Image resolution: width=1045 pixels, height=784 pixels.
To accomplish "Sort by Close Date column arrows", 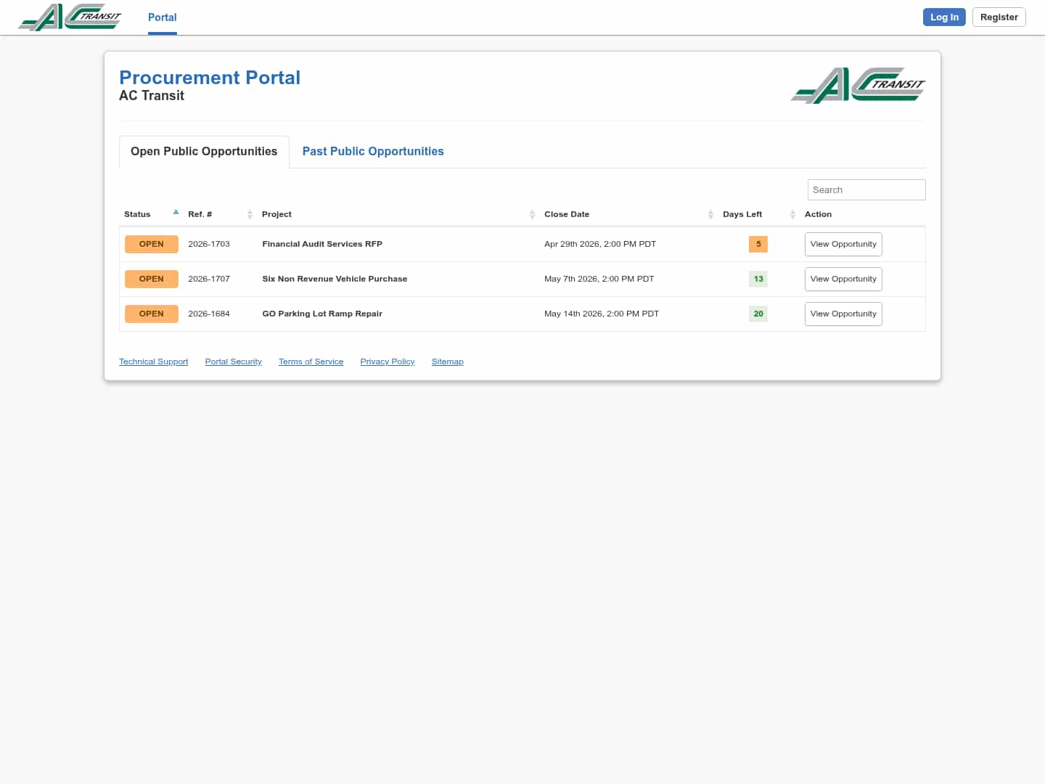I will click(710, 214).
